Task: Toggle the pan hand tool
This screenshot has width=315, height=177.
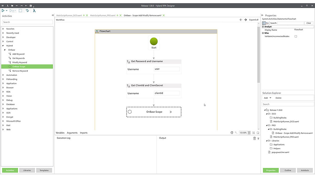Action: (x=232, y=133)
